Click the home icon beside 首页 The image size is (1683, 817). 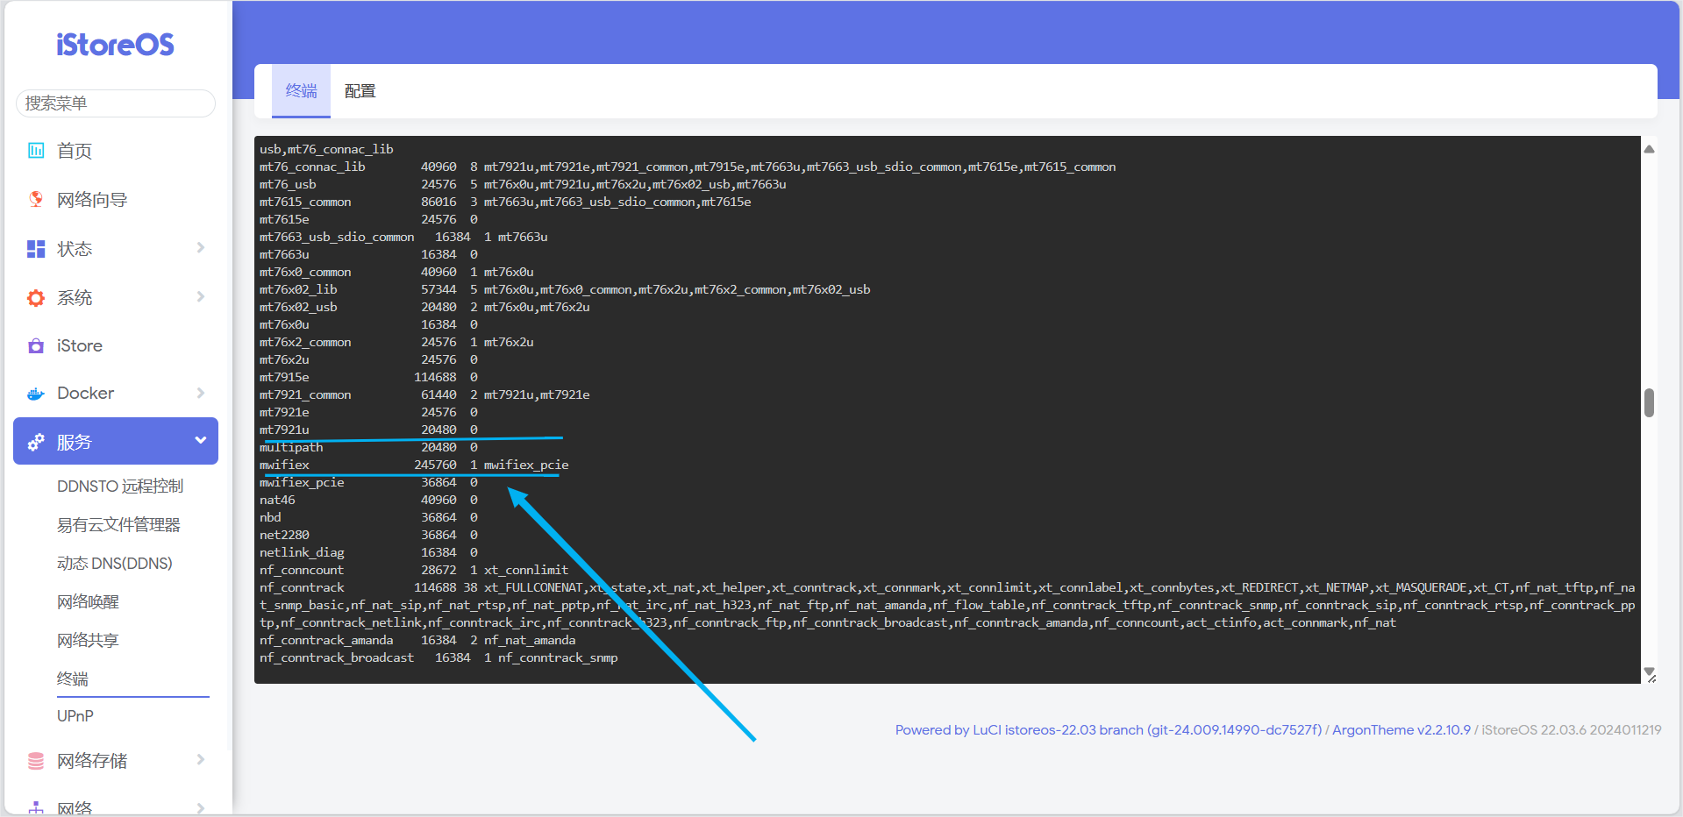[x=36, y=151]
